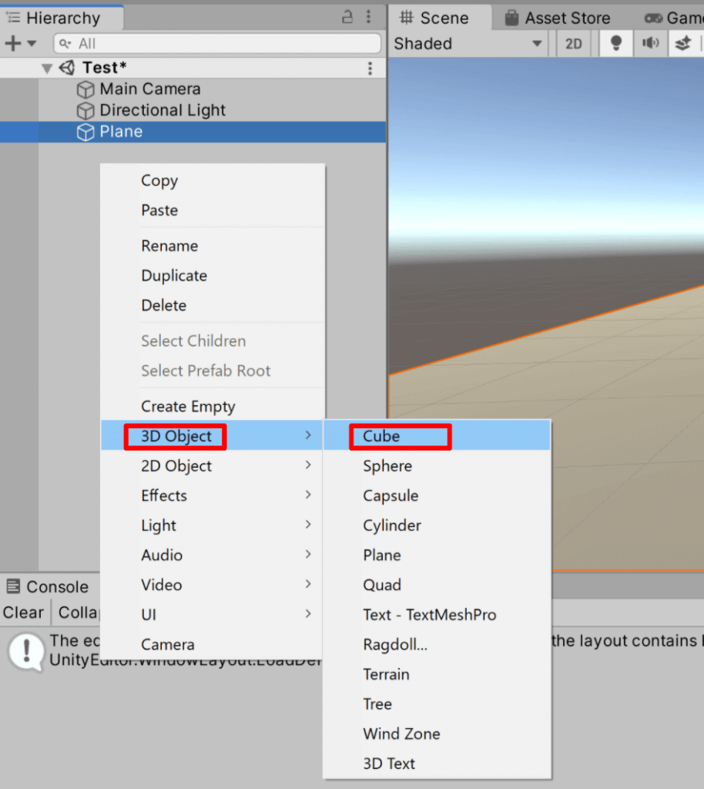The height and width of the screenshot is (789, 704).
Task: Collapse the Test* scene disclosure triangle
Action: pyautogui.click(x=47, y=68)
